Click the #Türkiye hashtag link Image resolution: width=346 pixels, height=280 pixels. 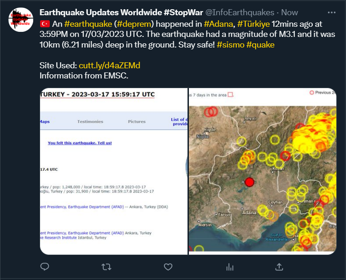coord(253,24)
